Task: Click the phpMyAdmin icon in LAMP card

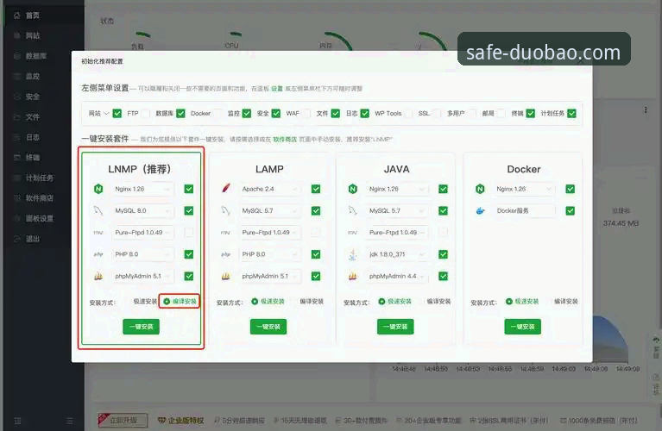Action: pos(226,276)
